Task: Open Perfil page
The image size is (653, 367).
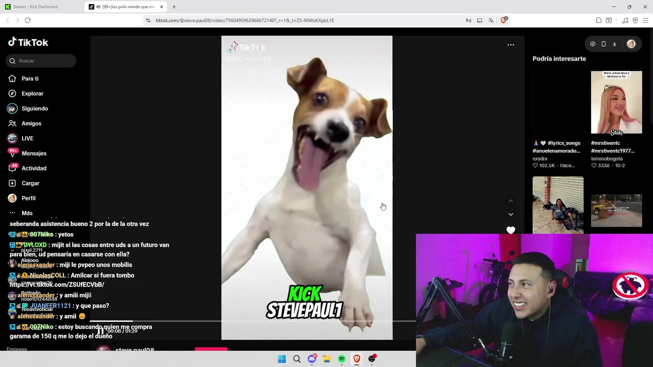Action: tap(29, 198)
